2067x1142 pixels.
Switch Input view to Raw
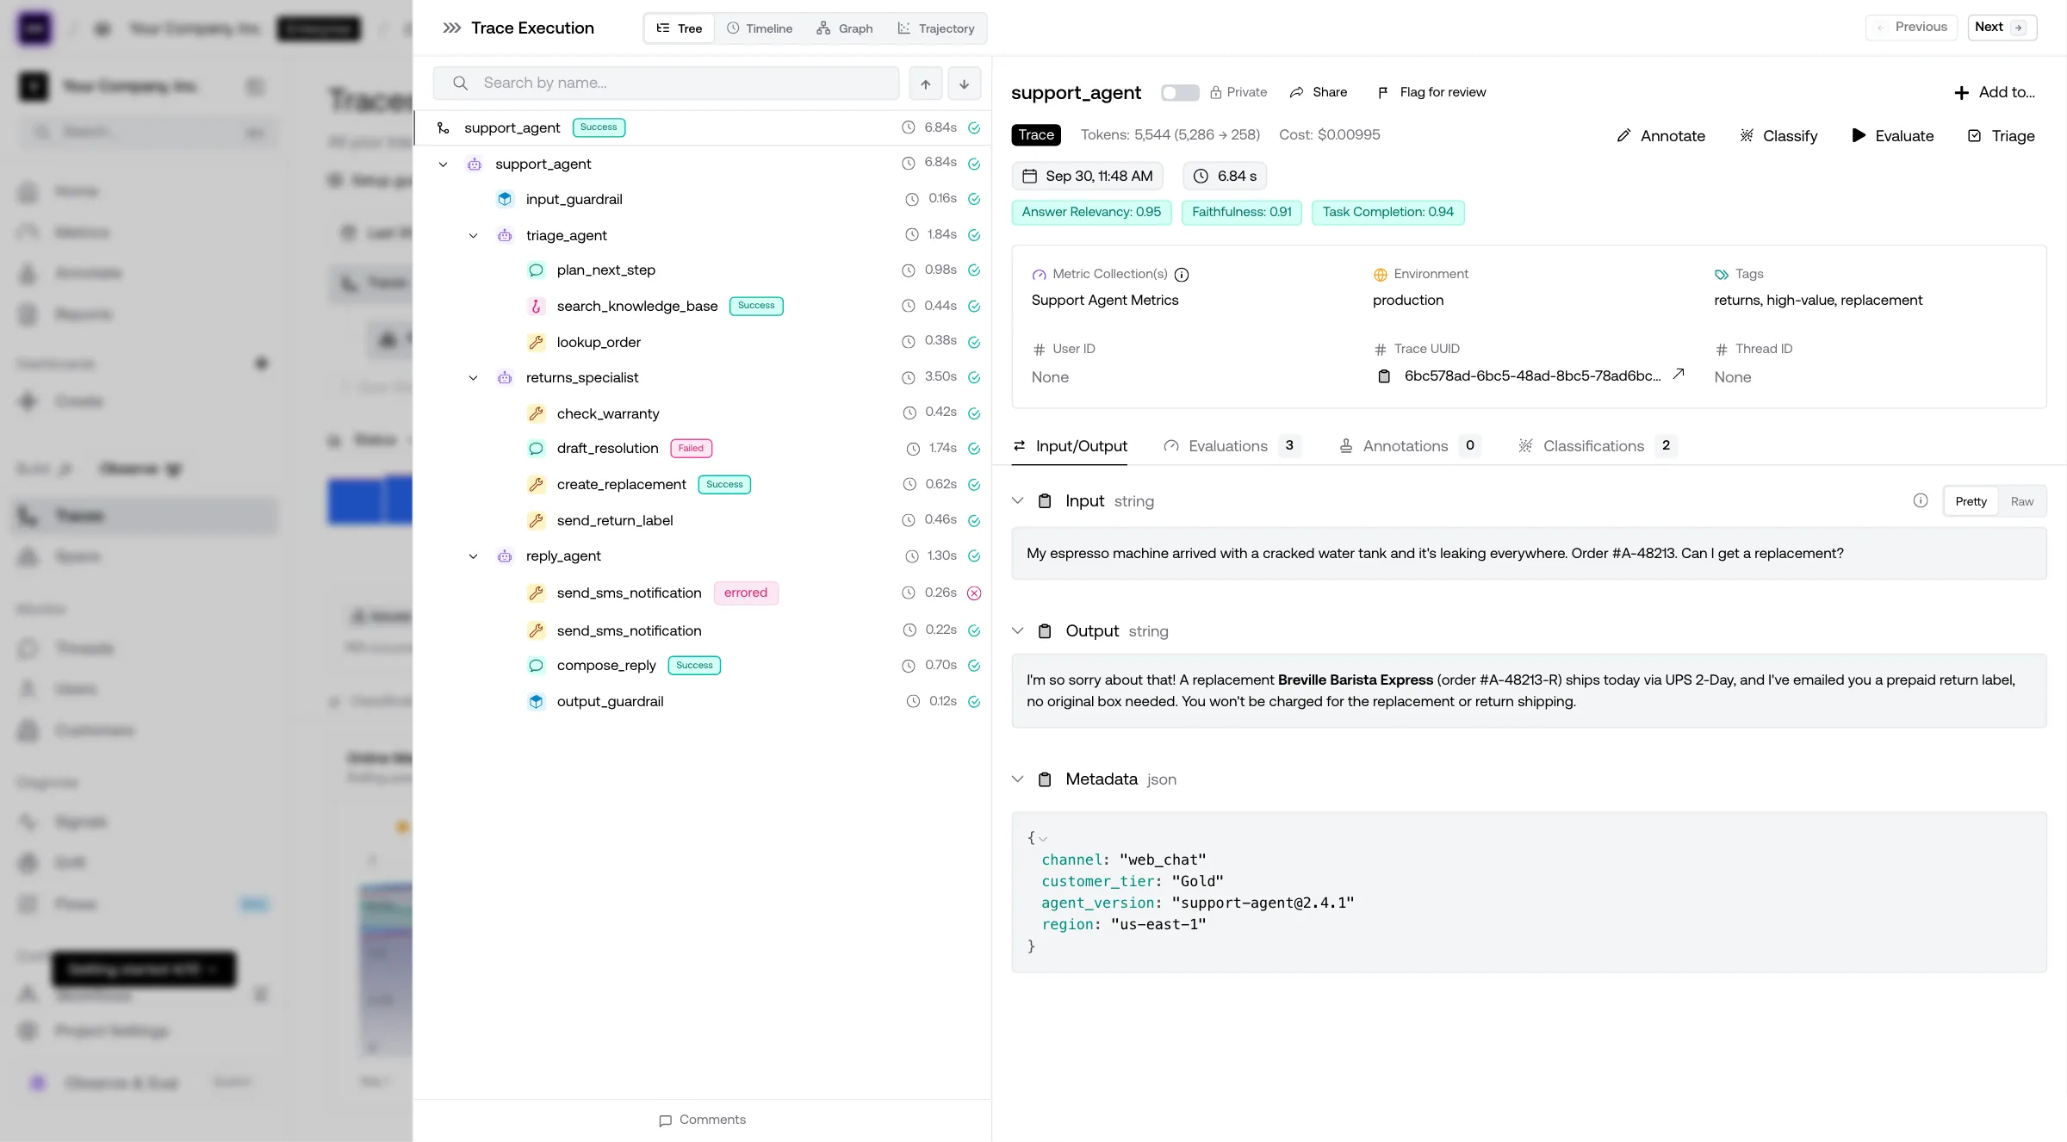tap(2021, 501)
